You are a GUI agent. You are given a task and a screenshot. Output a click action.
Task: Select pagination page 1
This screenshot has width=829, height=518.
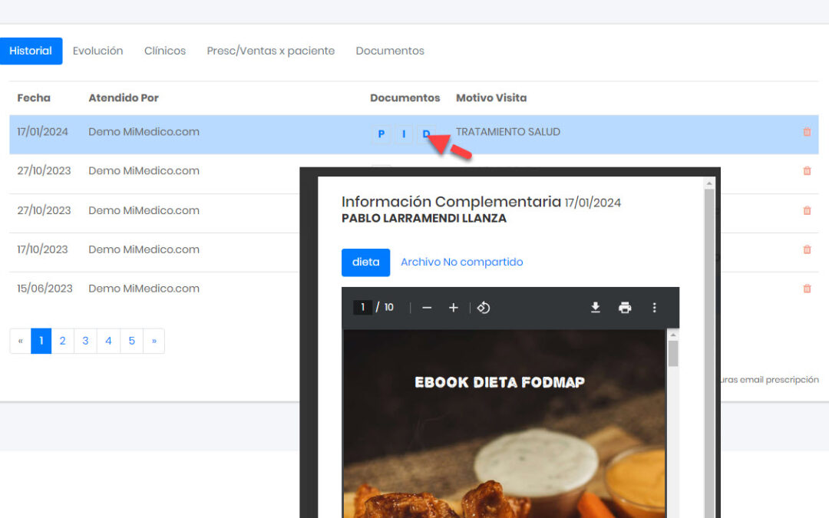pyautogui.click(x=41, y=341)
